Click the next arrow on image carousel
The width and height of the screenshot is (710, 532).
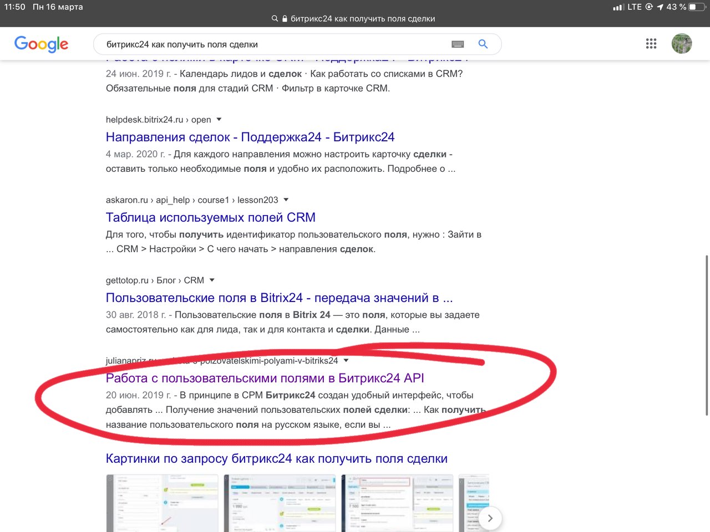(x=490, y=518)
